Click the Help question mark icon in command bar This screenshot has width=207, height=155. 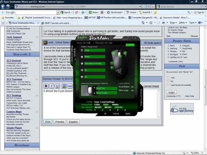click(x=199, y=23)
